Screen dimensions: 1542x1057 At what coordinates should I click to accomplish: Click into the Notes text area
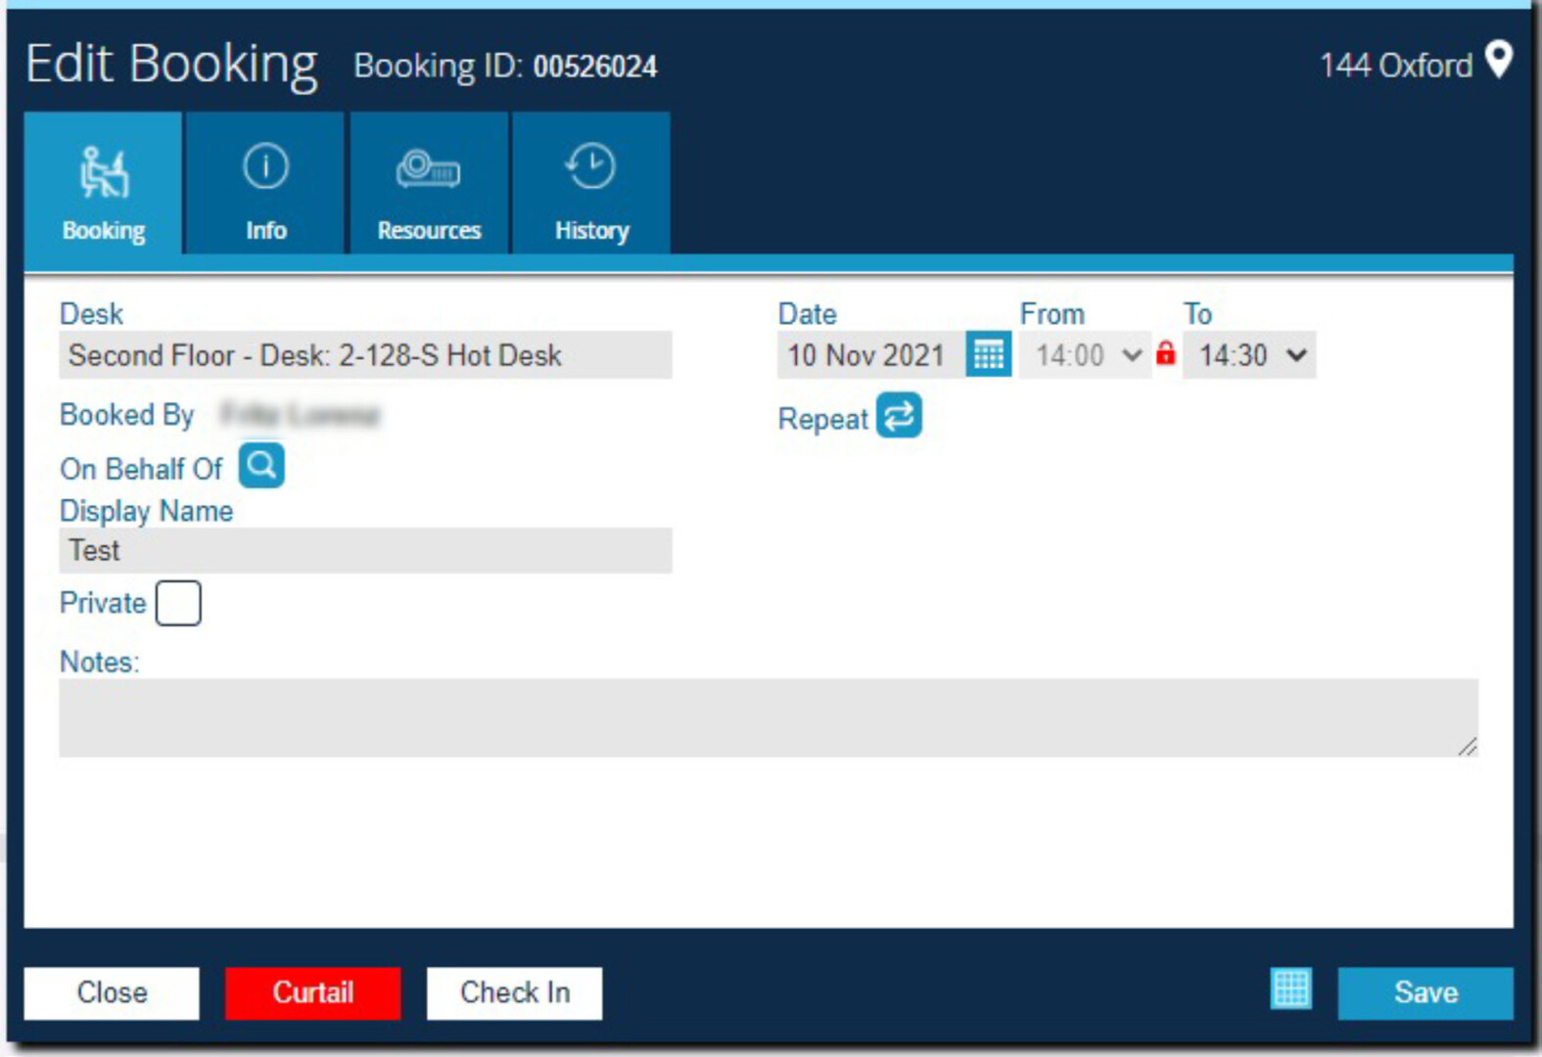768,717
